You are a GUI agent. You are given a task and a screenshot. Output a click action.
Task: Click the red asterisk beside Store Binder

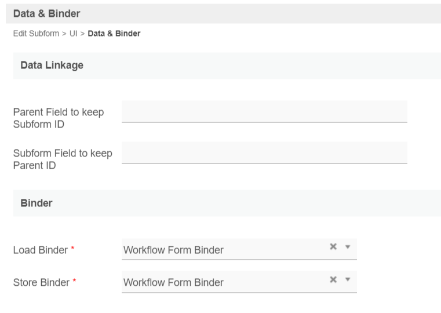click(75, 282)
